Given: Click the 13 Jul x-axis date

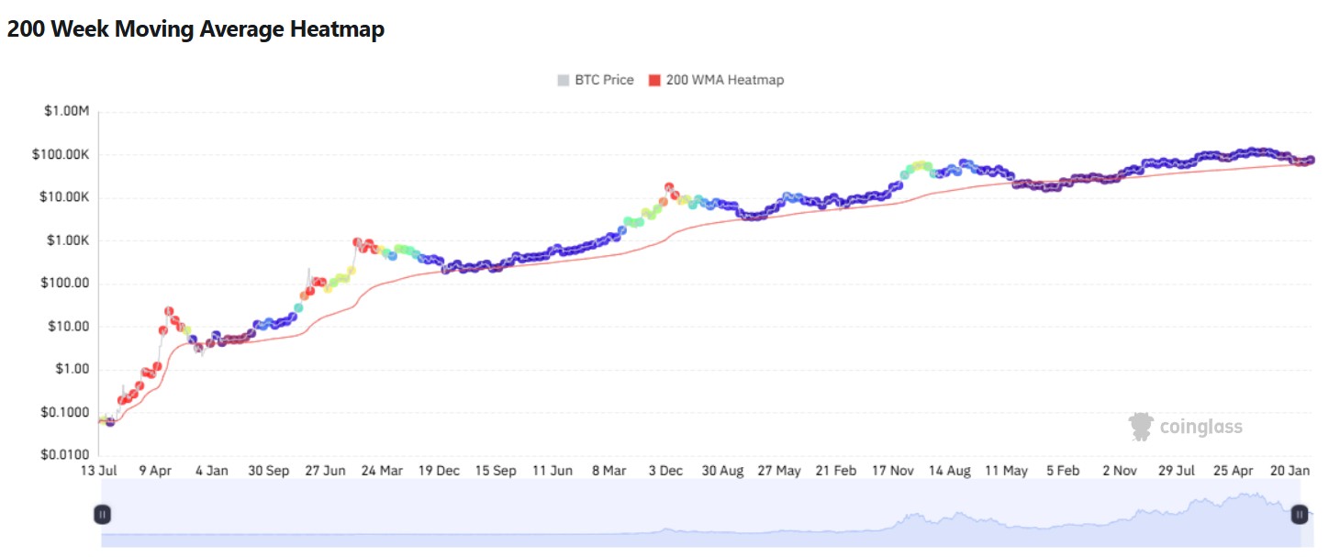Looking at the screenshot, I should pyautogui.click(x=98, y=471).
